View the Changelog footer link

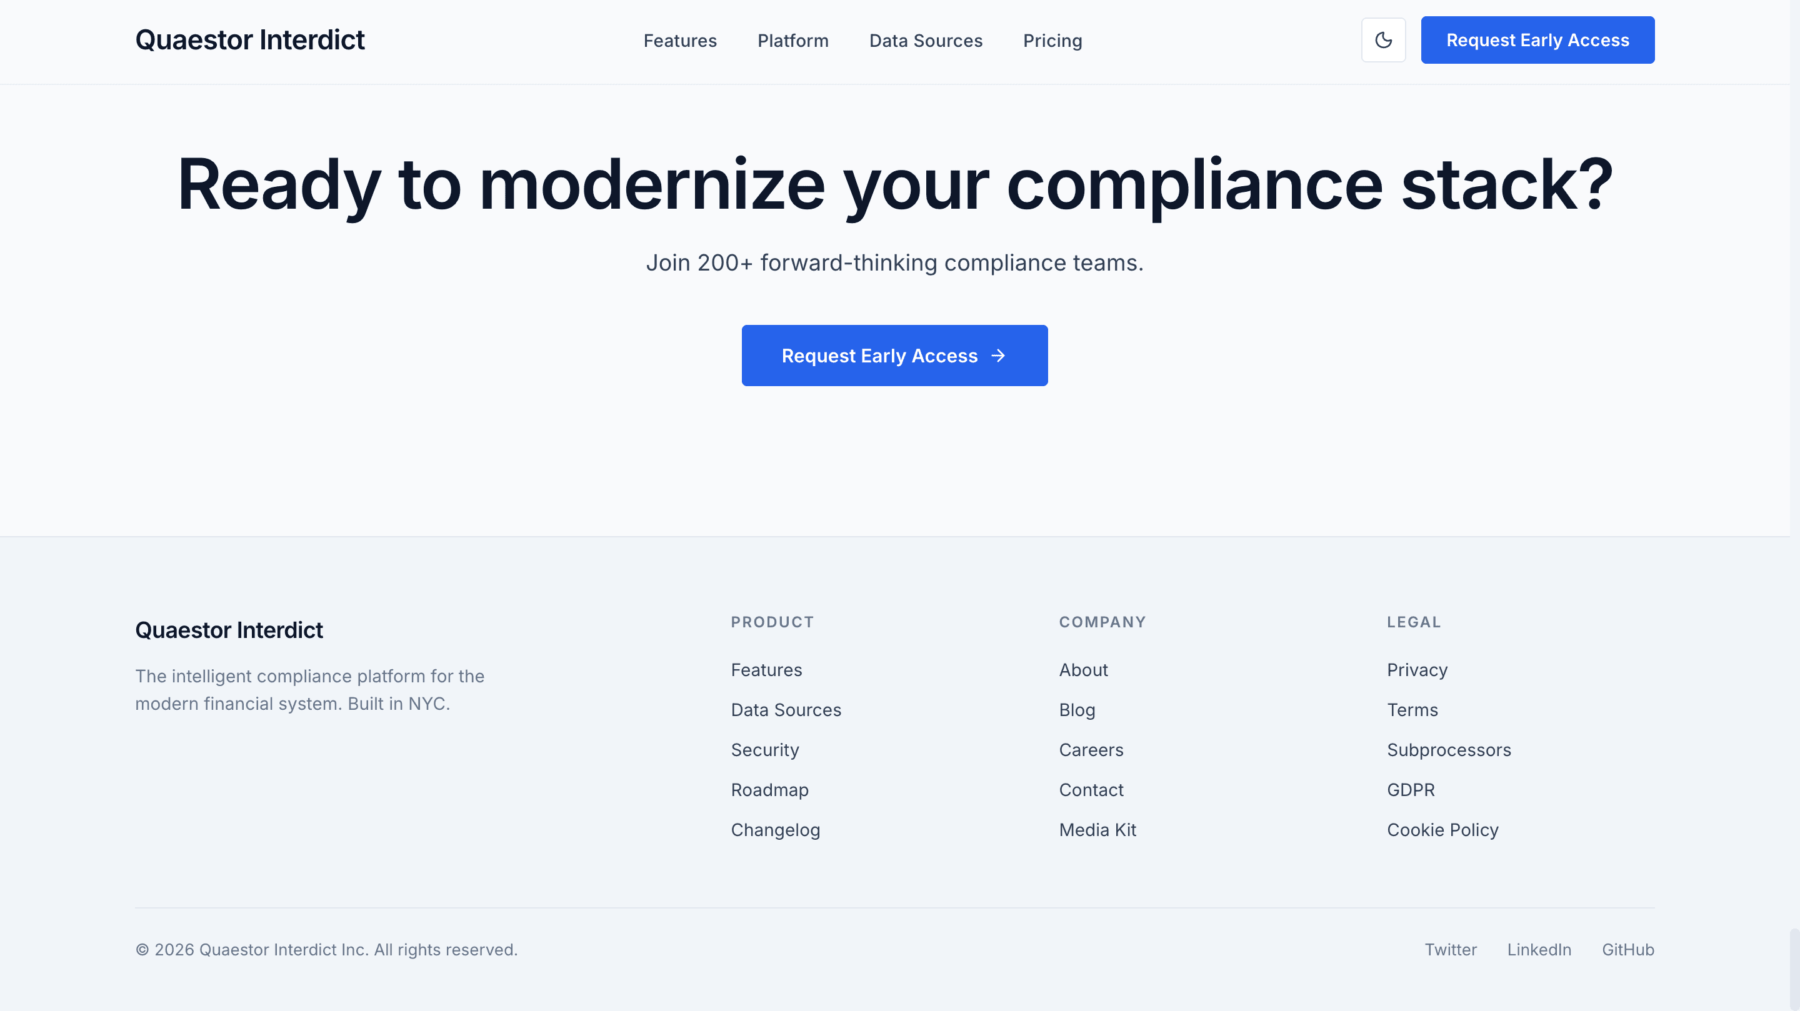(775, 829)
